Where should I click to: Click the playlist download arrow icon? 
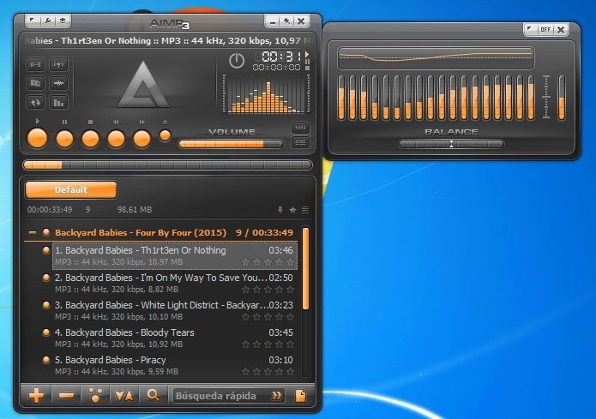click(280, 210)
